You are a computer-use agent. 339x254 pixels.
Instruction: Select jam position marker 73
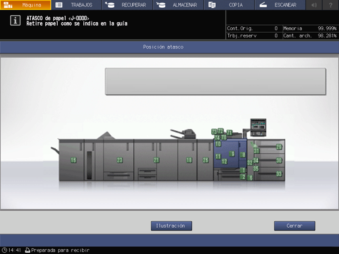(x=214, y=132)
